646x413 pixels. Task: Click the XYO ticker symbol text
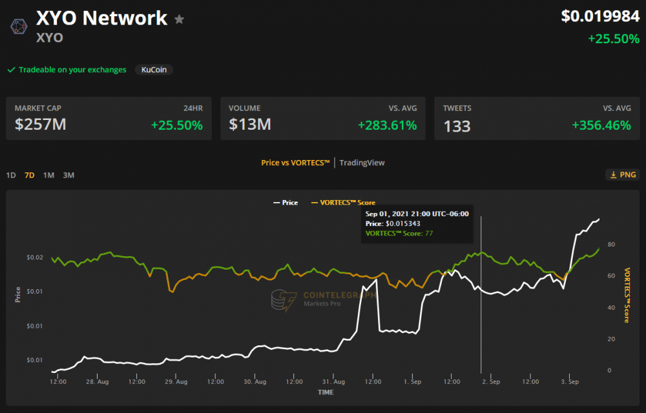pyautogui.click(x=50, y=37)
